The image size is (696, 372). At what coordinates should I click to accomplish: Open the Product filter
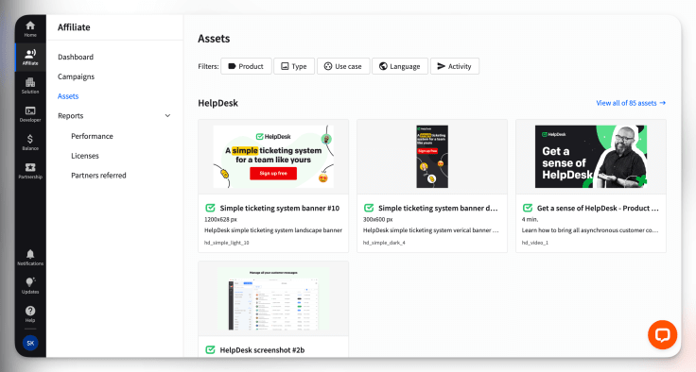click(246, 66)
